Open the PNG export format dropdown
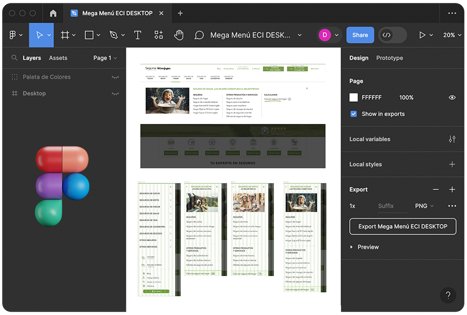Image resolution: width=467 pixels, height=315 pixels. pyautogui.click(x=424, y=206)
